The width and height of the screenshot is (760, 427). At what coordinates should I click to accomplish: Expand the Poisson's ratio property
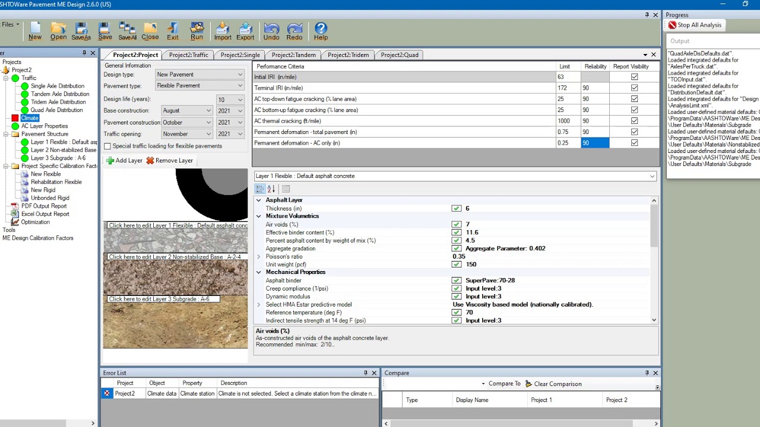coord(258,256)
